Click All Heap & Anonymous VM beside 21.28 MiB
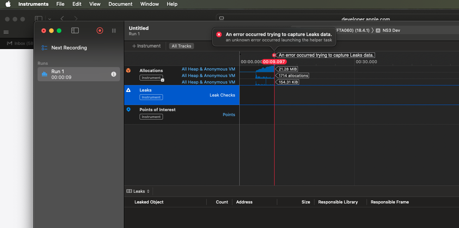The image size is (459, 228). (209, 69)
